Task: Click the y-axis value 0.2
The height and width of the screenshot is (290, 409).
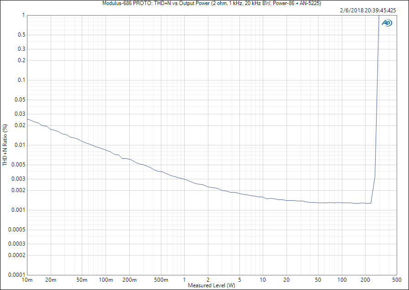Action: (x=21, y=60)
